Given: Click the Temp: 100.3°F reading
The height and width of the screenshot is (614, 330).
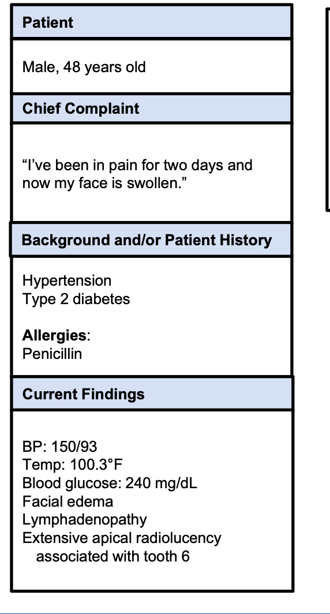Looking at the screenshot, I should point(73,465).
